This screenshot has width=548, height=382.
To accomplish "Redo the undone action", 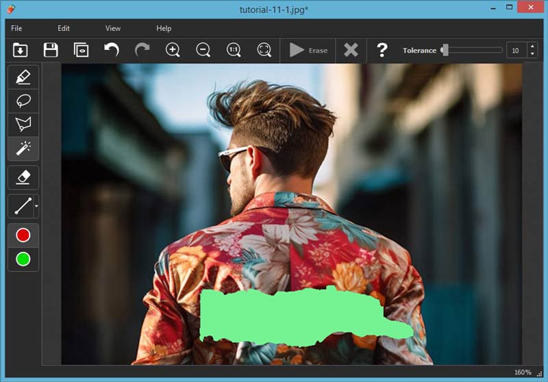I will point(142,50).
